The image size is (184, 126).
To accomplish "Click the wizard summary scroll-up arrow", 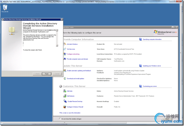I will (x=57, y=30).
